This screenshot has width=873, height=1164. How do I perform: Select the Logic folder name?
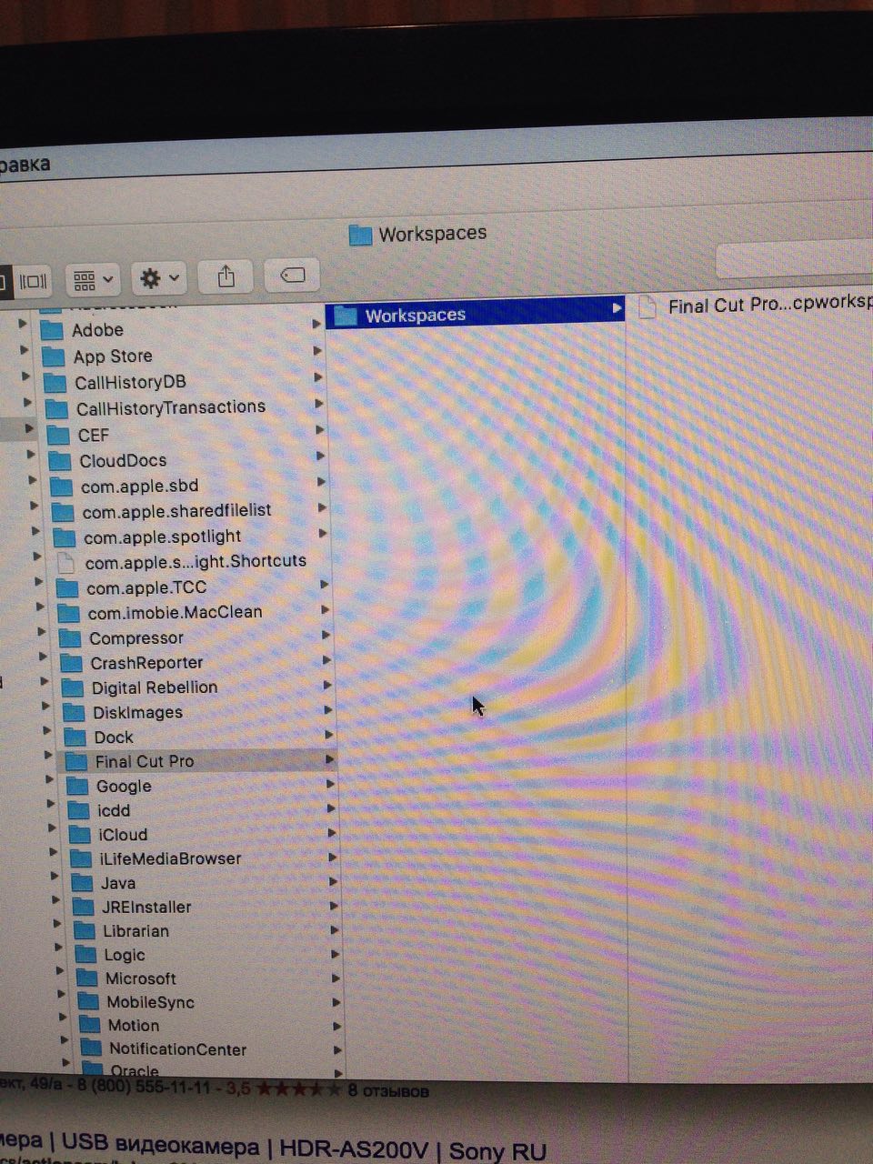[x=125, y=955]
